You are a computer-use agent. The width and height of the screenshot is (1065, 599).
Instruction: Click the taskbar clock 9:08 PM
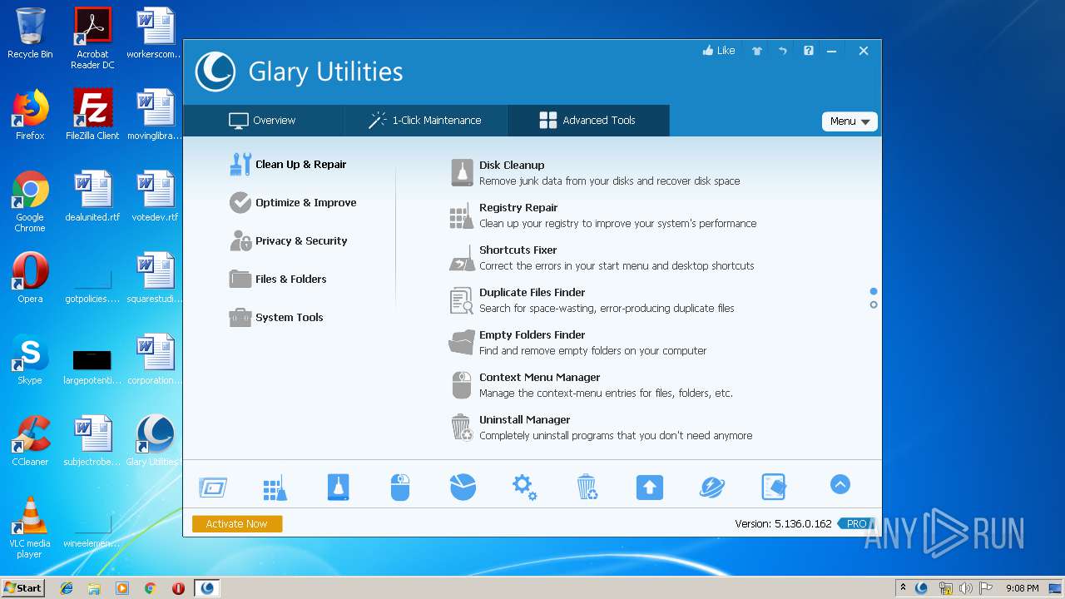[1023, 588]
